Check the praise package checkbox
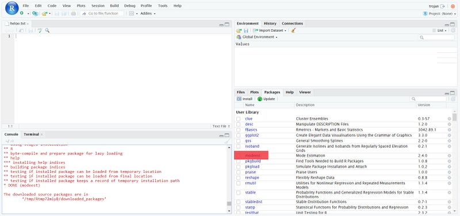 (239, 172)
